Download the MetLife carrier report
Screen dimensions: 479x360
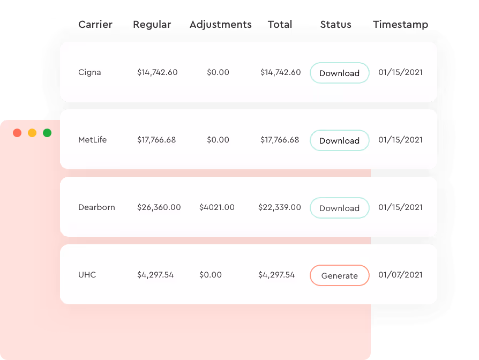point(339,140)
